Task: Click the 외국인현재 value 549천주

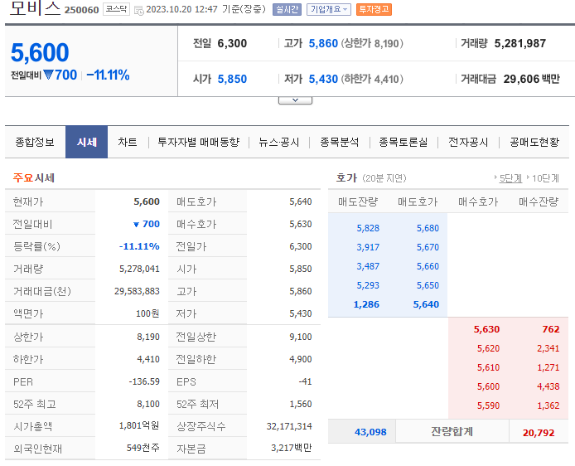Action: [x=143, y=448]
